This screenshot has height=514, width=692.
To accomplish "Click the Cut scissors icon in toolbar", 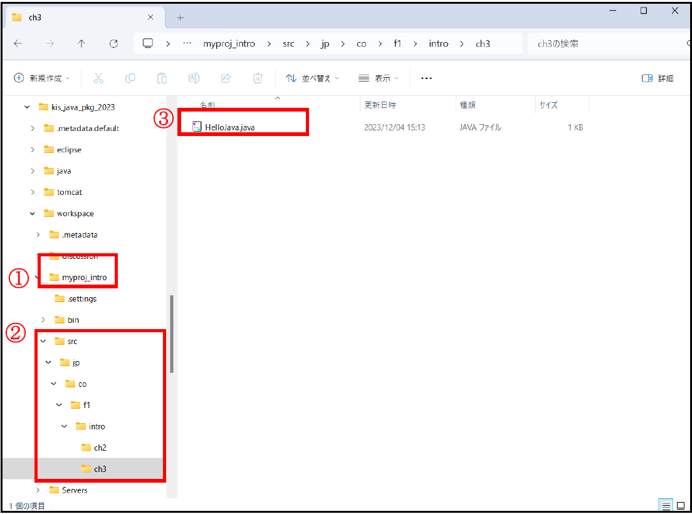I will pyautogui.click(x=98, y=78).
